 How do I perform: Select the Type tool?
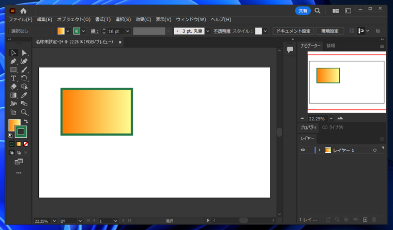tap(13, 78)
